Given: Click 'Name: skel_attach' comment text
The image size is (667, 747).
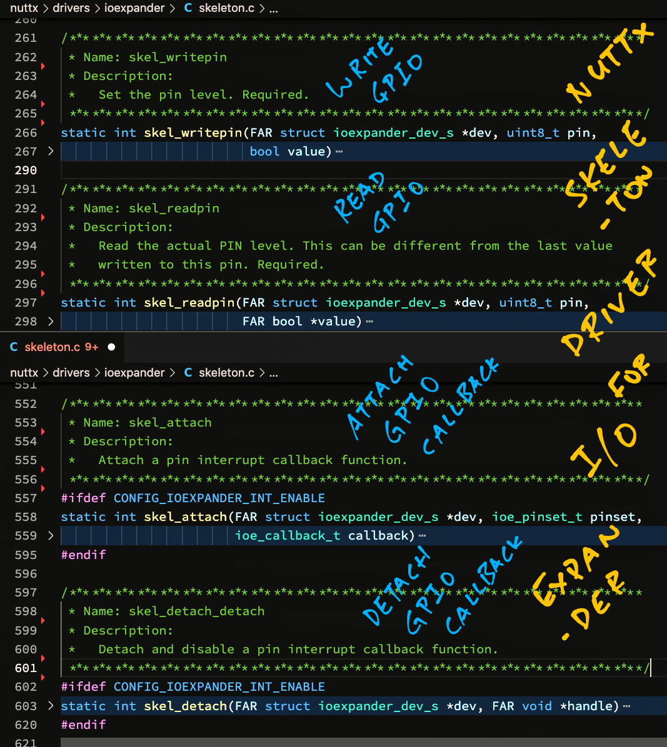Looking at the screenshot, I should pyautogui.click(x=148, y=423).
